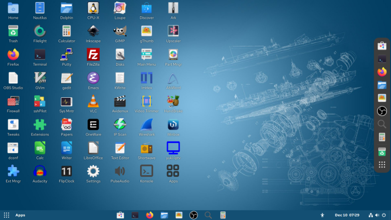Click the LibreOffice Writer desktop icon
This screenshot has height=220, width=391.
click(66, 148)
